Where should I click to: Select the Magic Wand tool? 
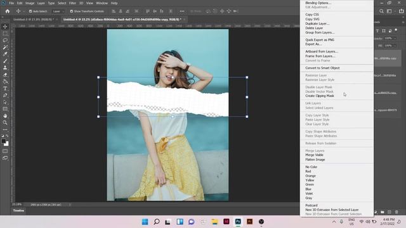pos(5,47)
